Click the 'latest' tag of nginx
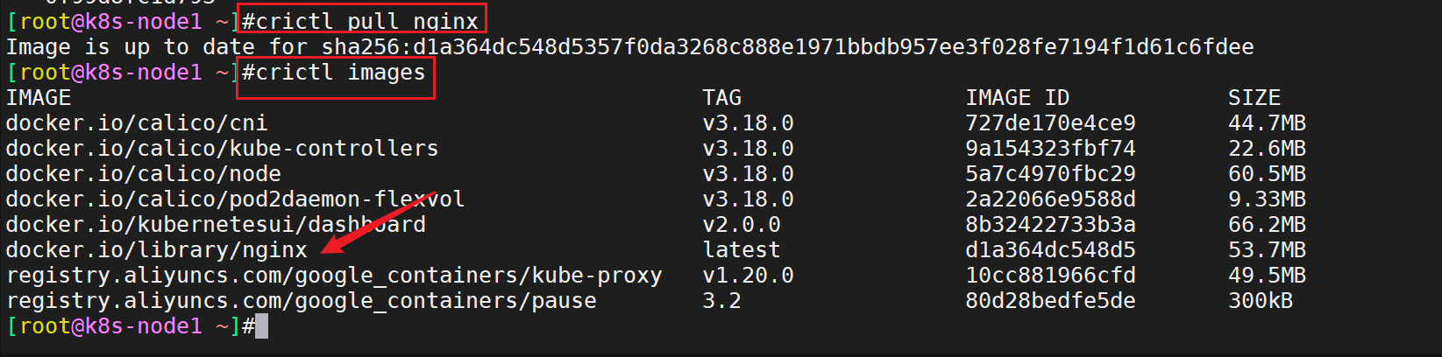Screen dimensions: 1442x357 [x=742, y=250]
